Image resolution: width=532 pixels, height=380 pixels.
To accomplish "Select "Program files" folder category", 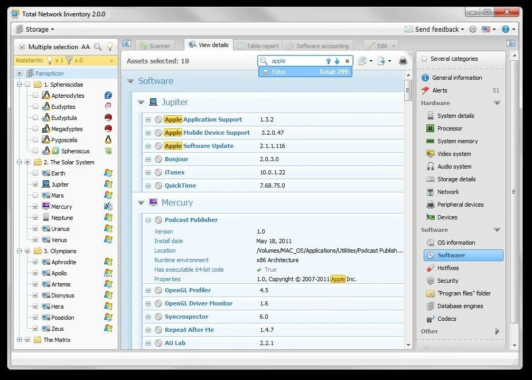I will [x=459, y=293].
